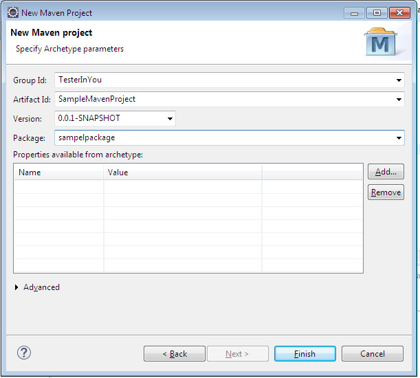This screenshot has height=378, width=420.
Task: Click the 'Properties available from archetype:' label
Action: (78, 155)
